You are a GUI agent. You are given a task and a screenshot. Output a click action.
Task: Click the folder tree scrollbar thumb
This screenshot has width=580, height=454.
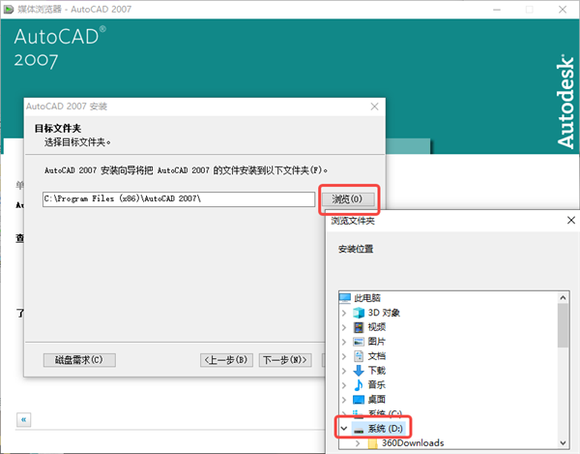563,325
